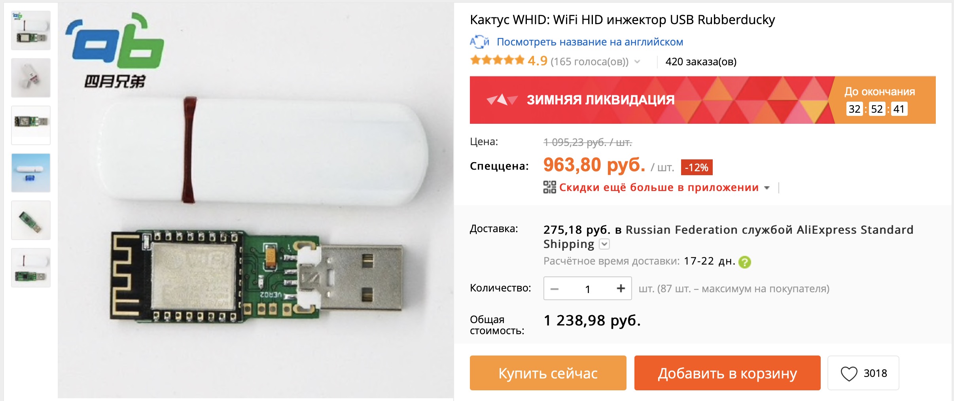Select the third thumbnail showing the board
954x401 pixels.
coord(31,125)
